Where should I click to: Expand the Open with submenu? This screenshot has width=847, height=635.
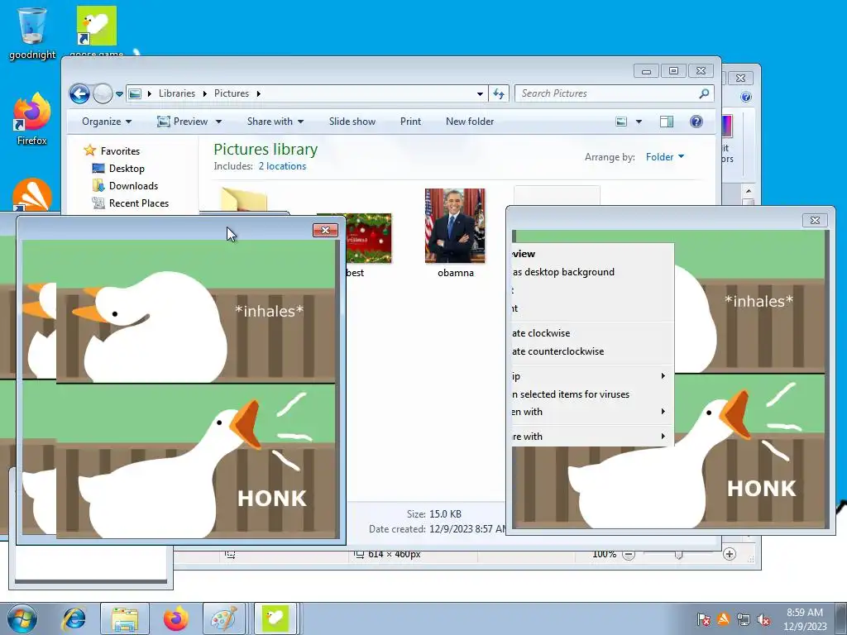point(592,412)
